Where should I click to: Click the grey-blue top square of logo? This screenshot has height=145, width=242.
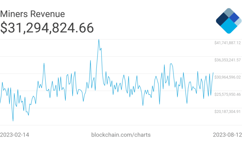pos(229,13)
